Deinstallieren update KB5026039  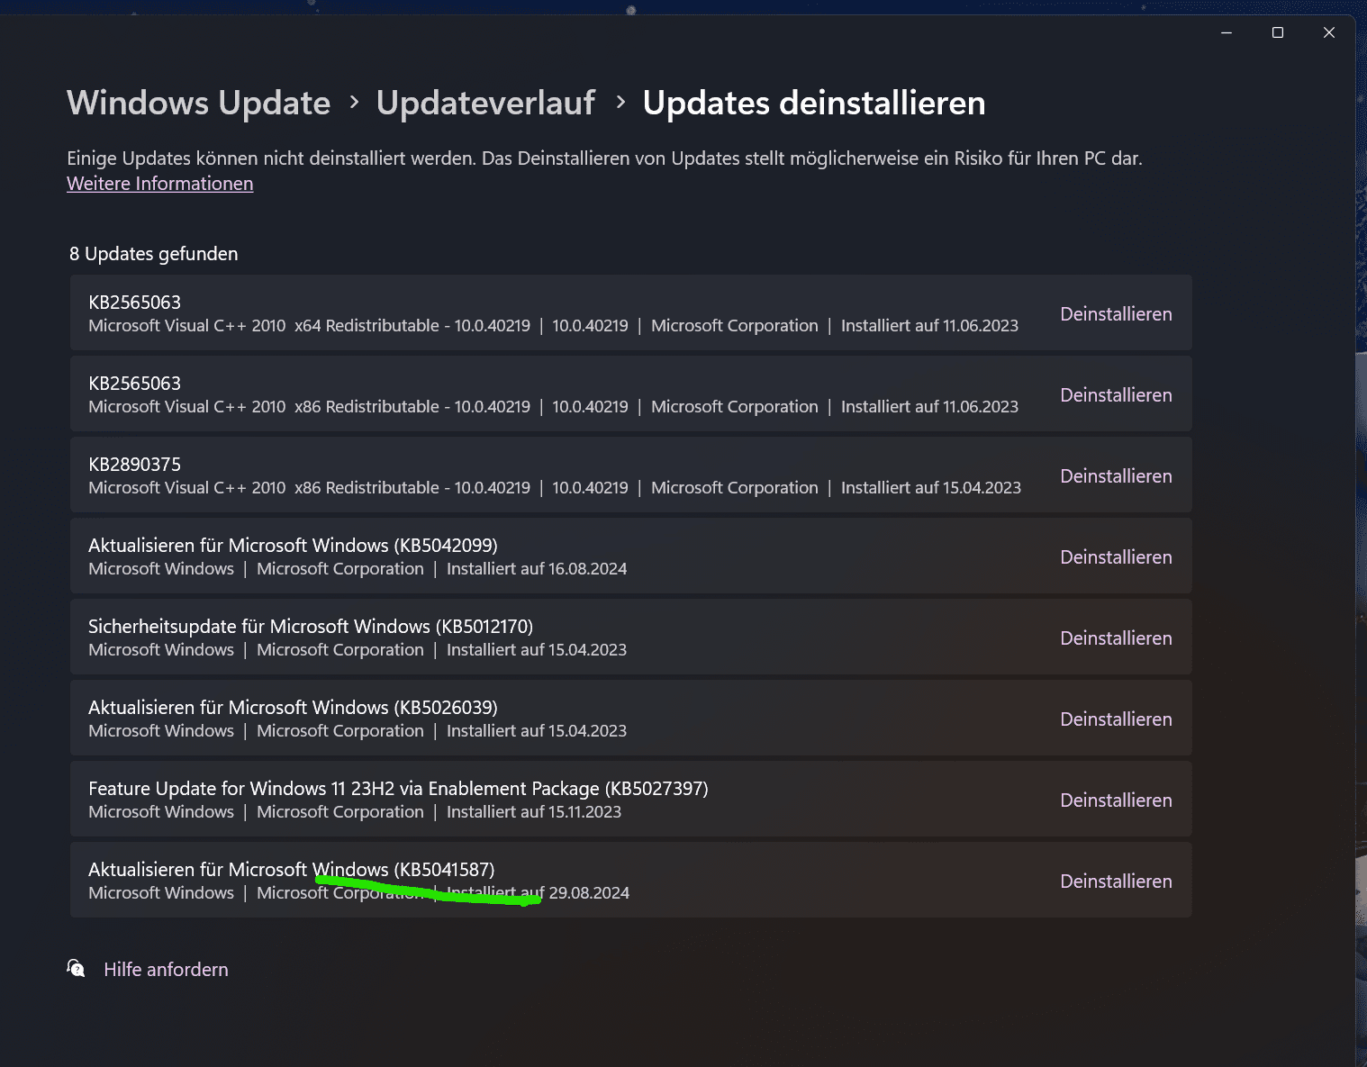pyautogui.click(x=1116, y=719)
